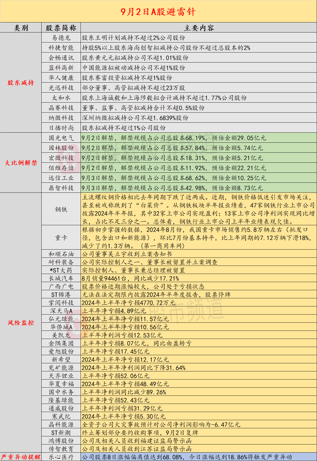Select stock name ST新潮
317x461 pixels.
[x=61, y=433]
